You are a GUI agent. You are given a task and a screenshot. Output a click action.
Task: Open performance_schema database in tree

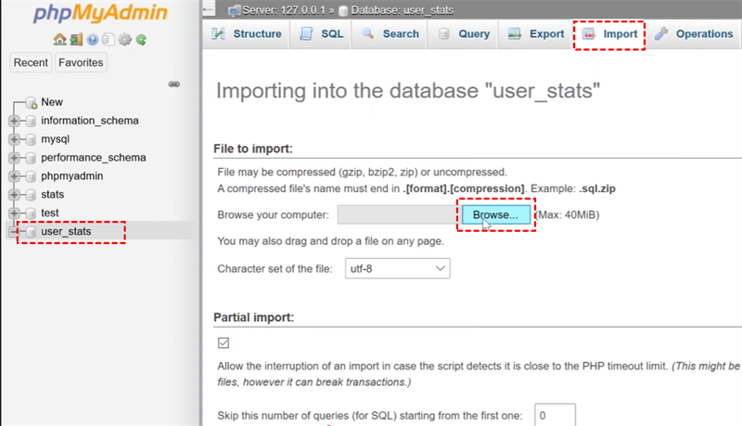pyautogui.click(x=94, y=158)
